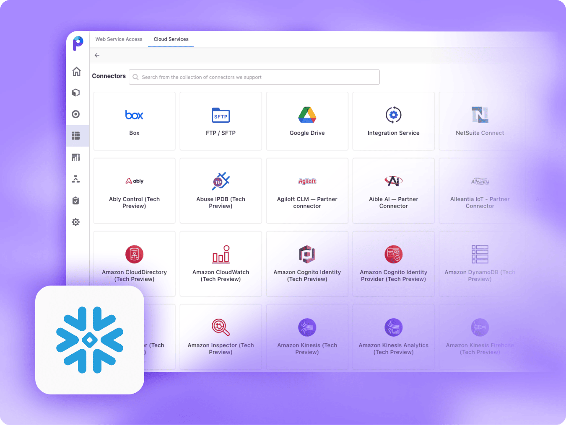
Task: Click the Amazon Kinesis purple icon
Action: (x=307, y=327)
